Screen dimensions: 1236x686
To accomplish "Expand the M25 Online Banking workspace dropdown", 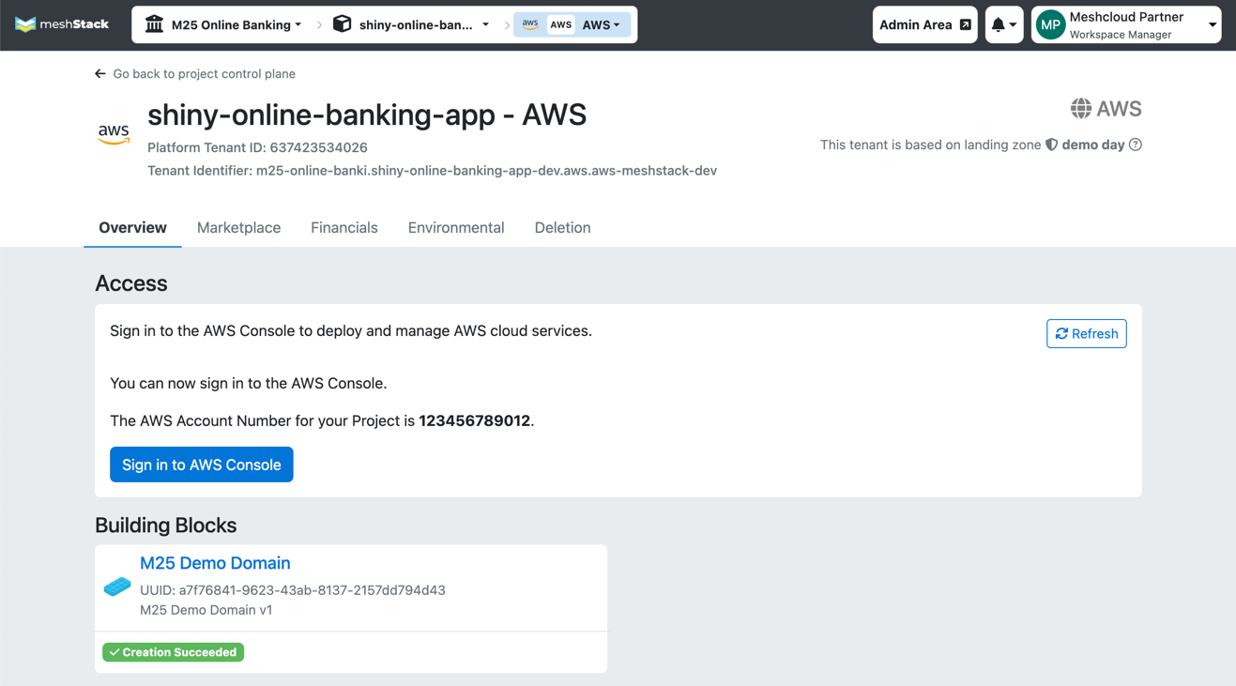I will click(x=298, y=25).
